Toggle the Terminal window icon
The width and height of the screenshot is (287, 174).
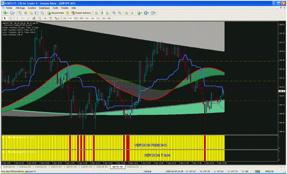37,13
